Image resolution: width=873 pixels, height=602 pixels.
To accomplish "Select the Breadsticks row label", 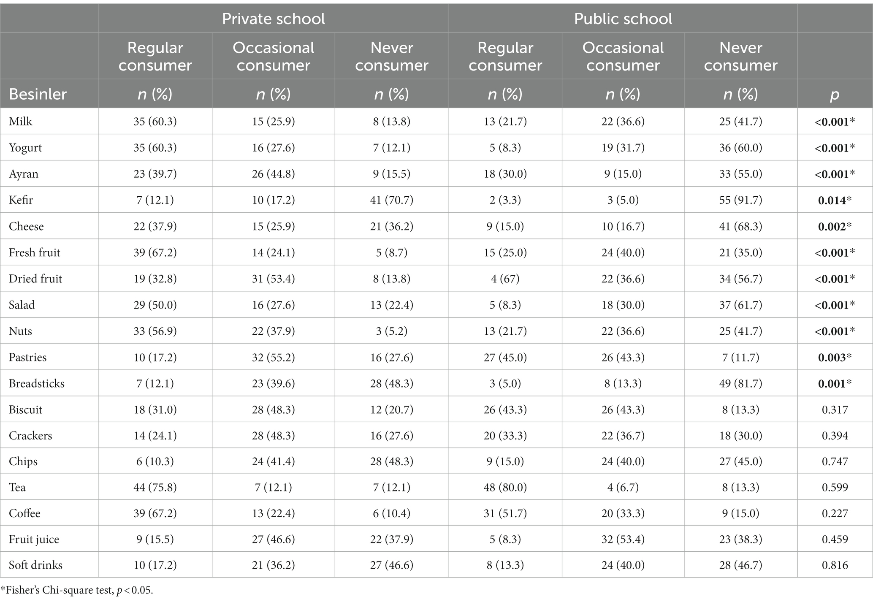I will point(37,383).
